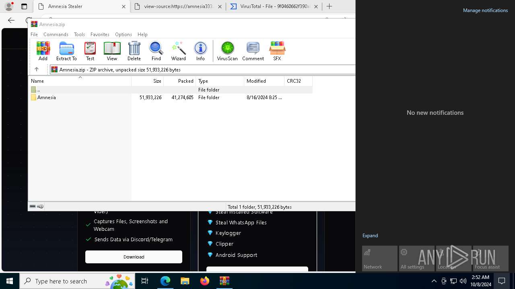Test the archive with the Test icon
Image resolution: width=515 pixels, height=289 pixels.
point(90,51)
